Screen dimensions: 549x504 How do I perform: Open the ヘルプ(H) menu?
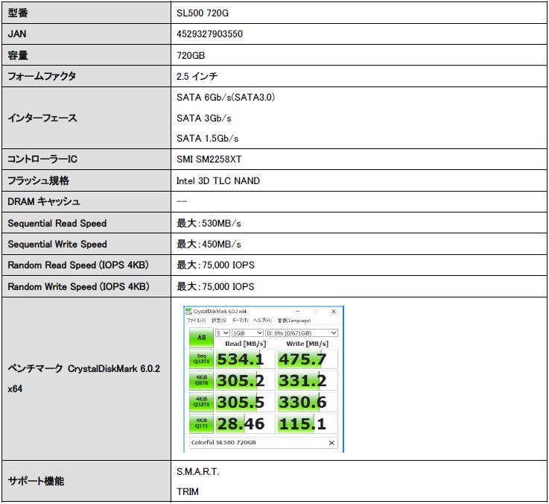(263, 321)
